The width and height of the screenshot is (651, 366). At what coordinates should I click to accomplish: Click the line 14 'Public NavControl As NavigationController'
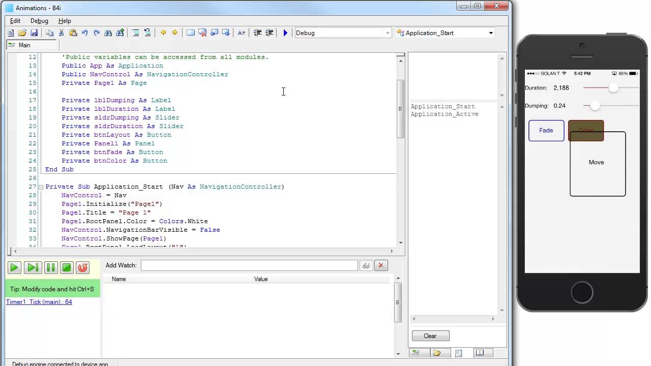pos(145,75)
